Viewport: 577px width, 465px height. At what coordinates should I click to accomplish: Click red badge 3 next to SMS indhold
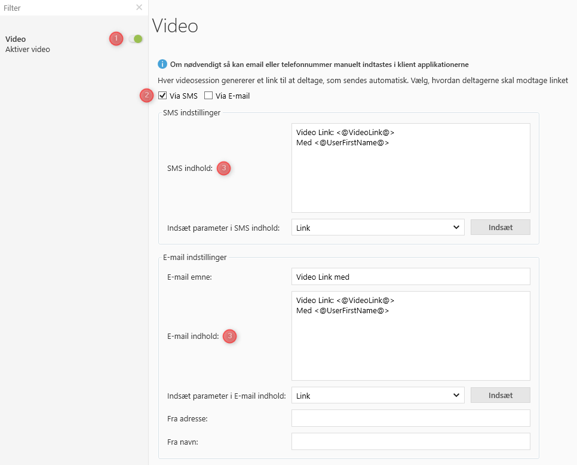tap(223, 169)
